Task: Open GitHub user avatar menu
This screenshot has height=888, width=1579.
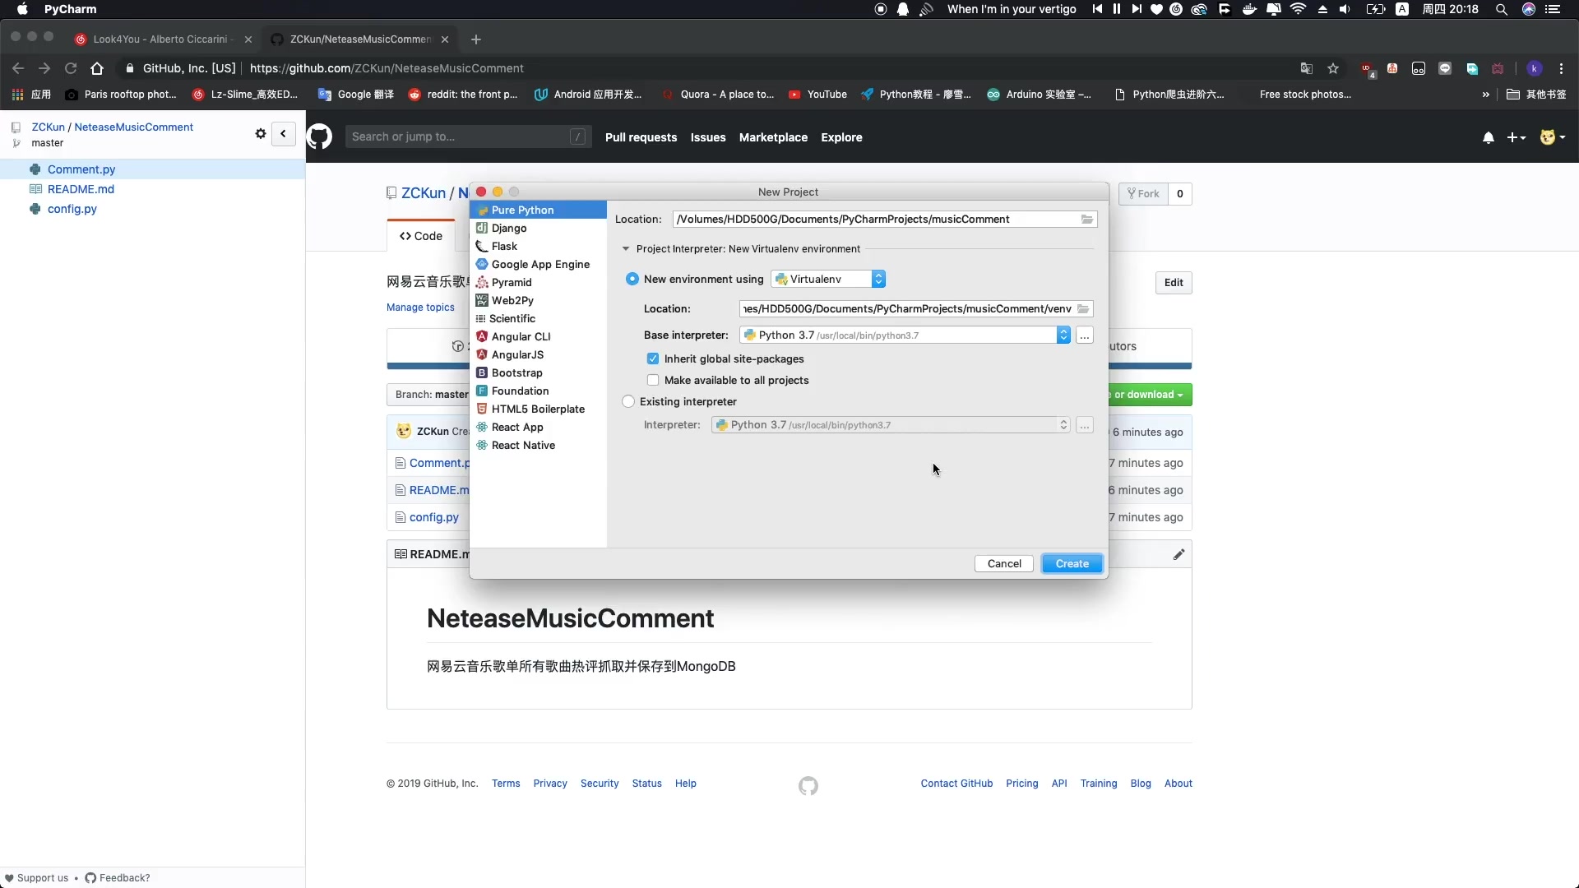Action: click(x=1552, y=137)
